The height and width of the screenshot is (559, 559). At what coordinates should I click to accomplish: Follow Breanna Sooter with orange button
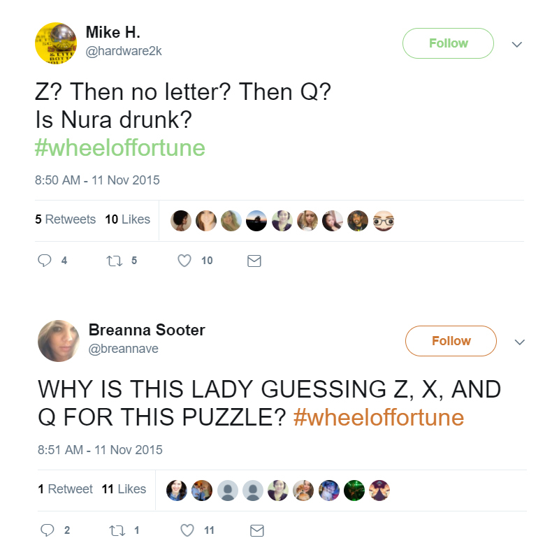(451, 341)
